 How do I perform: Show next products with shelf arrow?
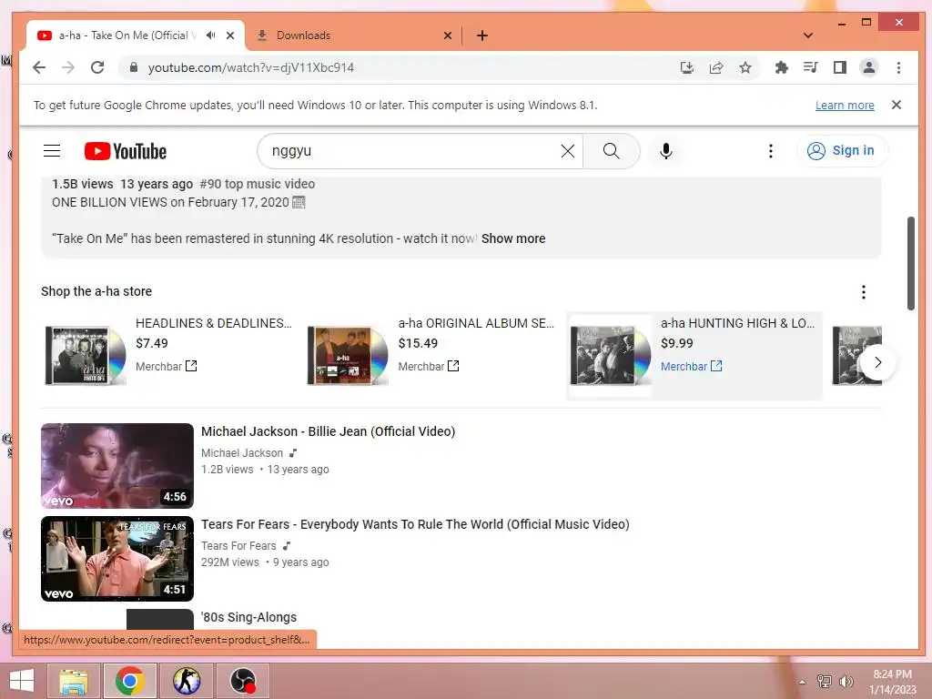[x=878, y=362]
